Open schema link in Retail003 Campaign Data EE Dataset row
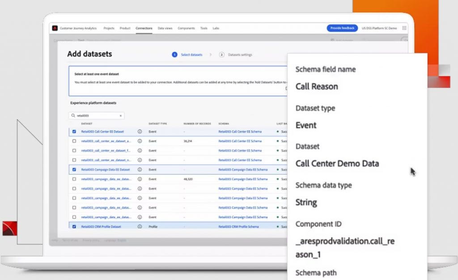This screenshot has width=458, height=280. point(243,170)
